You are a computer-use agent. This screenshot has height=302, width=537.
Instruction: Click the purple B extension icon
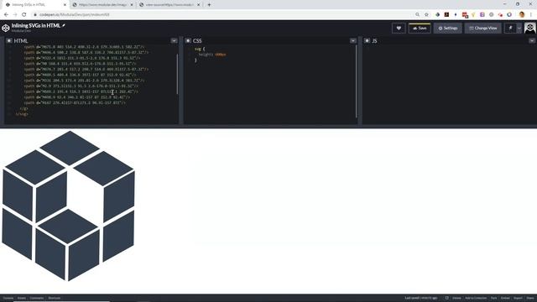point(482,15)
